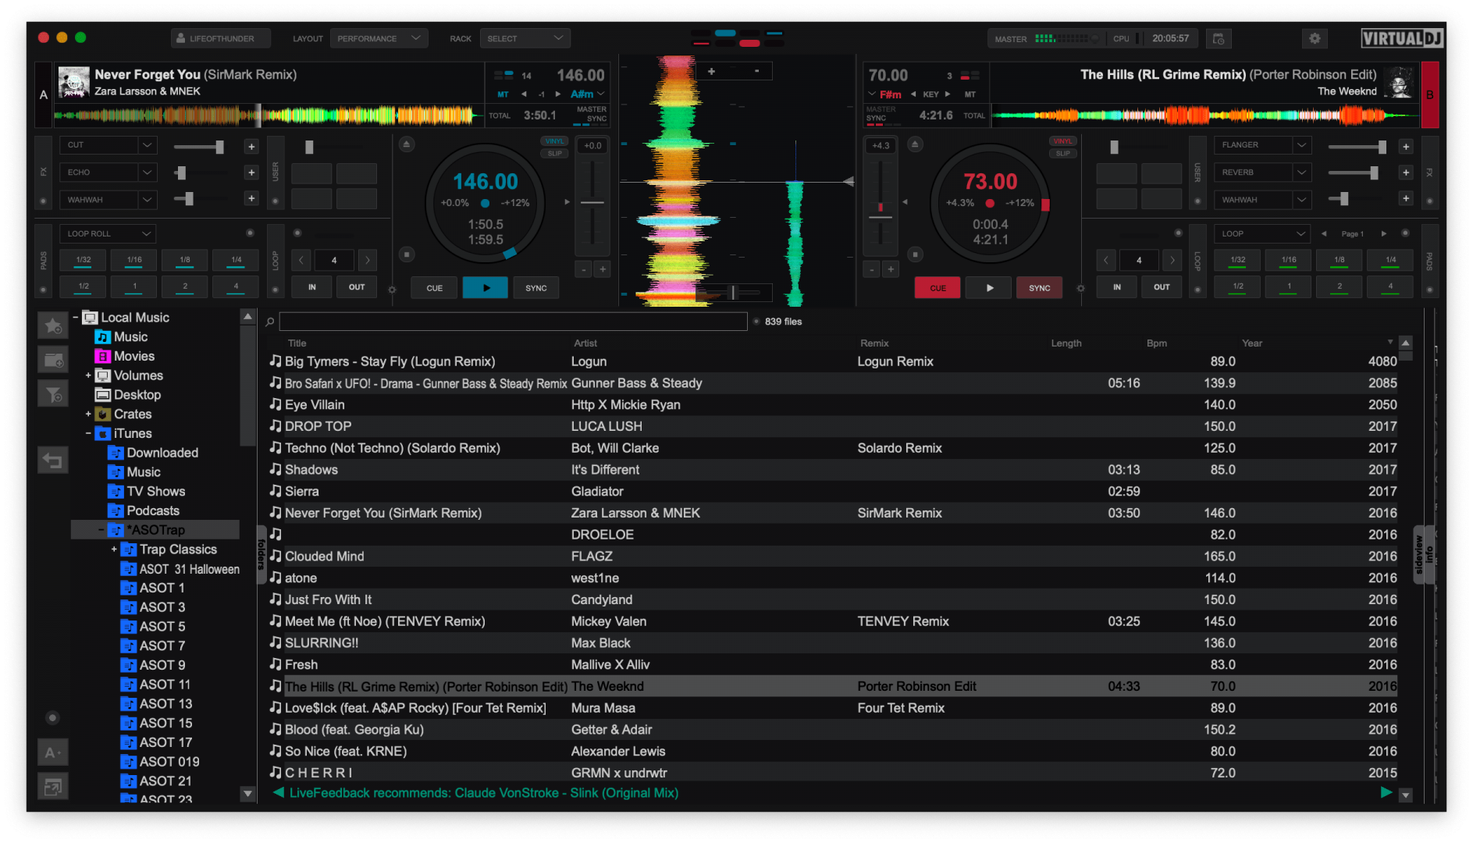Screen dimensions: 1473x843
Task: Expand the Trap Classics folder
Action: [x=114, y=550]
